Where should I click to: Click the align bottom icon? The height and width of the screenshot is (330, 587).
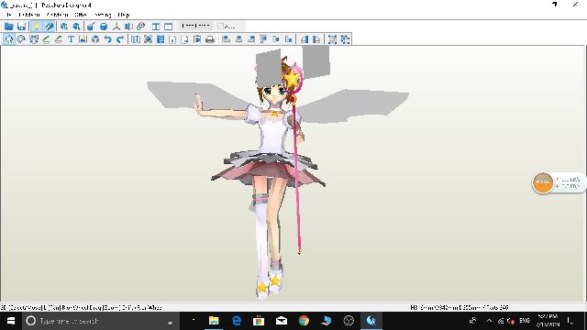point(288,38)
